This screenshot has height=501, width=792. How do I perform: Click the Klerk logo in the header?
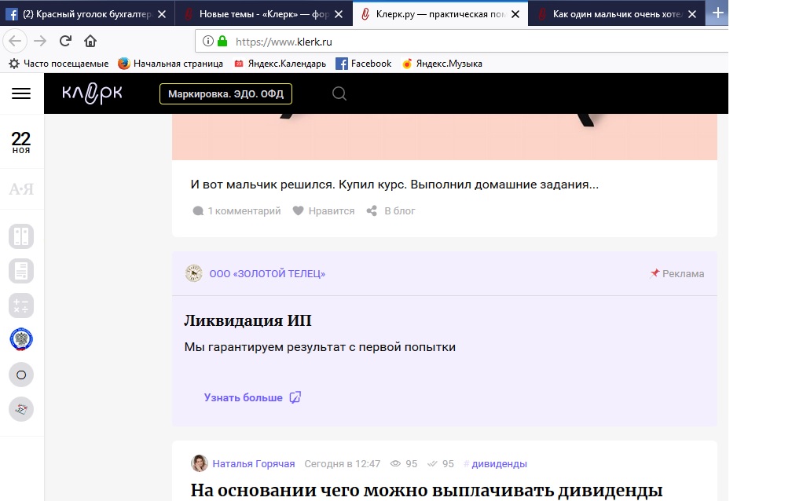click(x=93, y=93)
